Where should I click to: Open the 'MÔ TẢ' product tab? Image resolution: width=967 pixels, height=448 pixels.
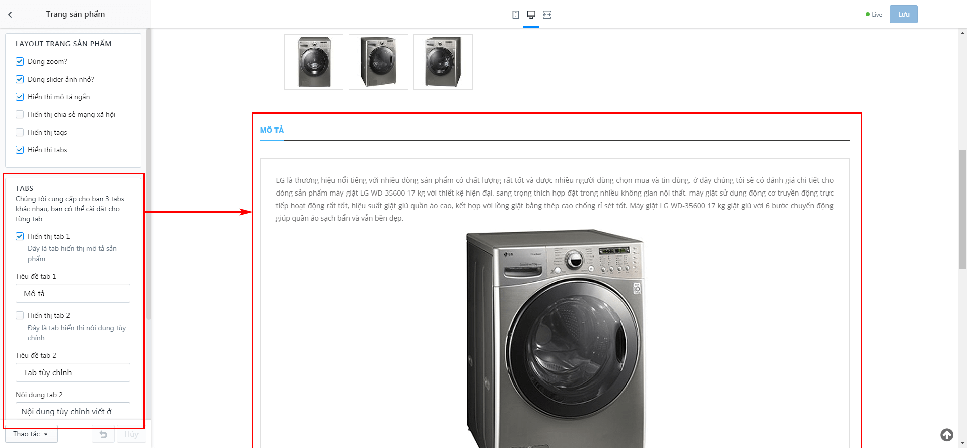[x=272, y=130]
